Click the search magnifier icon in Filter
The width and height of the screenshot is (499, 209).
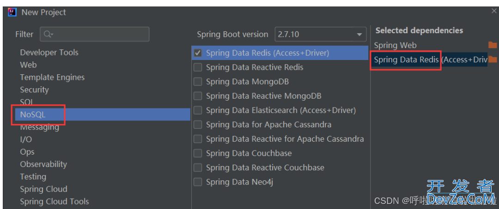(48, 34)
